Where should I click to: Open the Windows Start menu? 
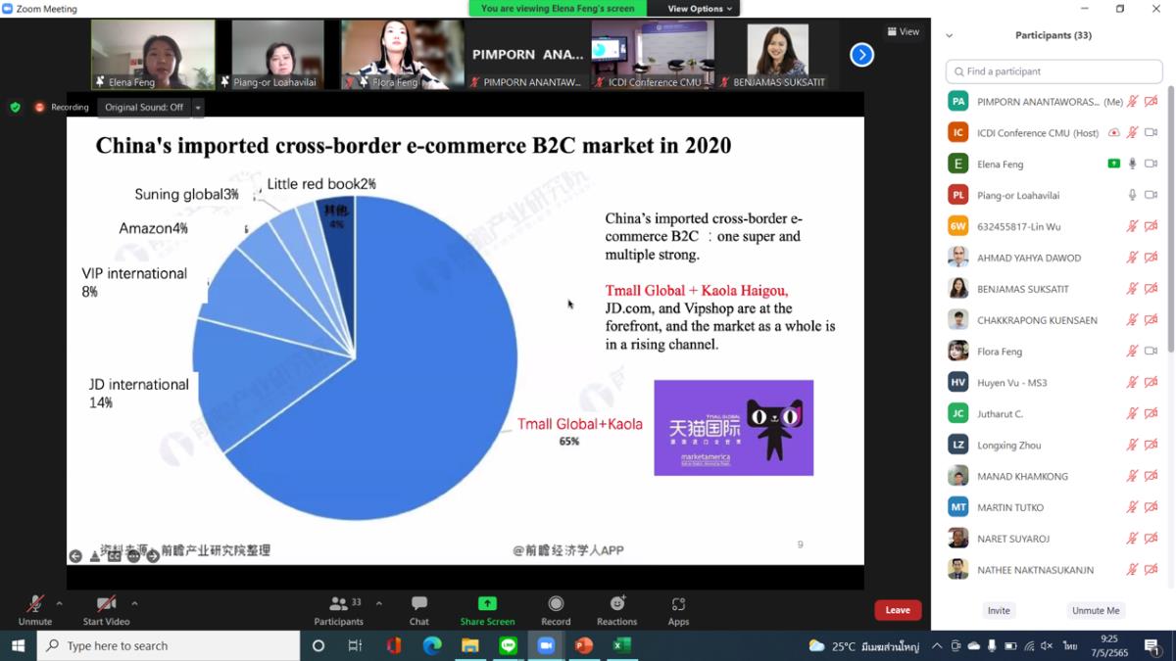click(x=18, y=645)
